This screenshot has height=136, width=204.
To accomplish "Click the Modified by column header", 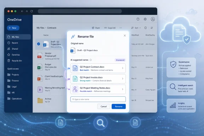I will [150, 35].
